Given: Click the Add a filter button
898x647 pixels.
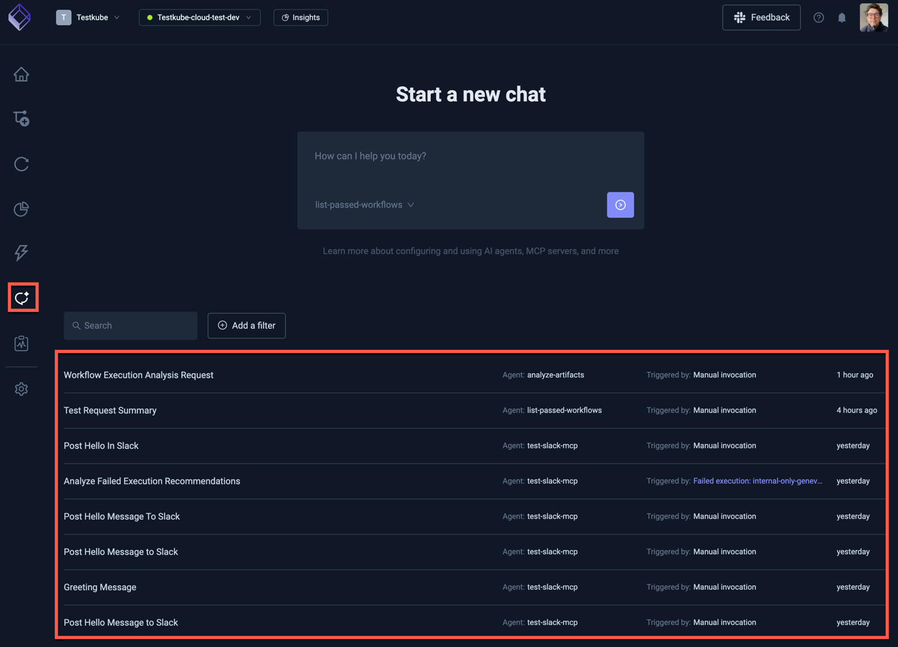Looking at the screenshot, I should click(x=246, y=325).
